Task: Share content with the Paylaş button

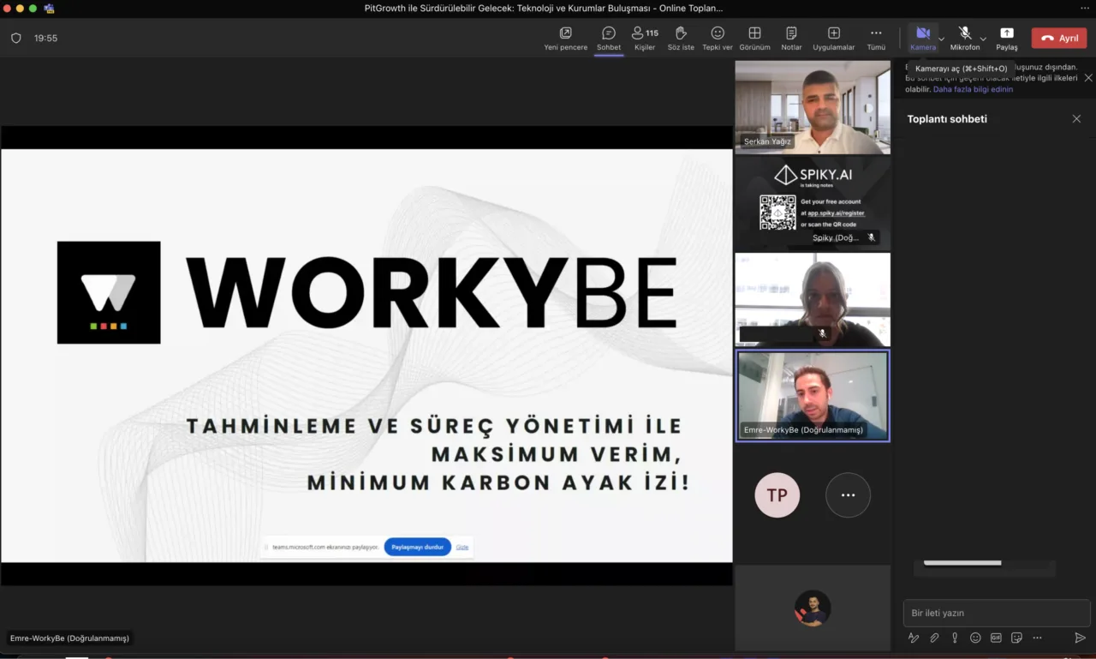Action: 1007,39
